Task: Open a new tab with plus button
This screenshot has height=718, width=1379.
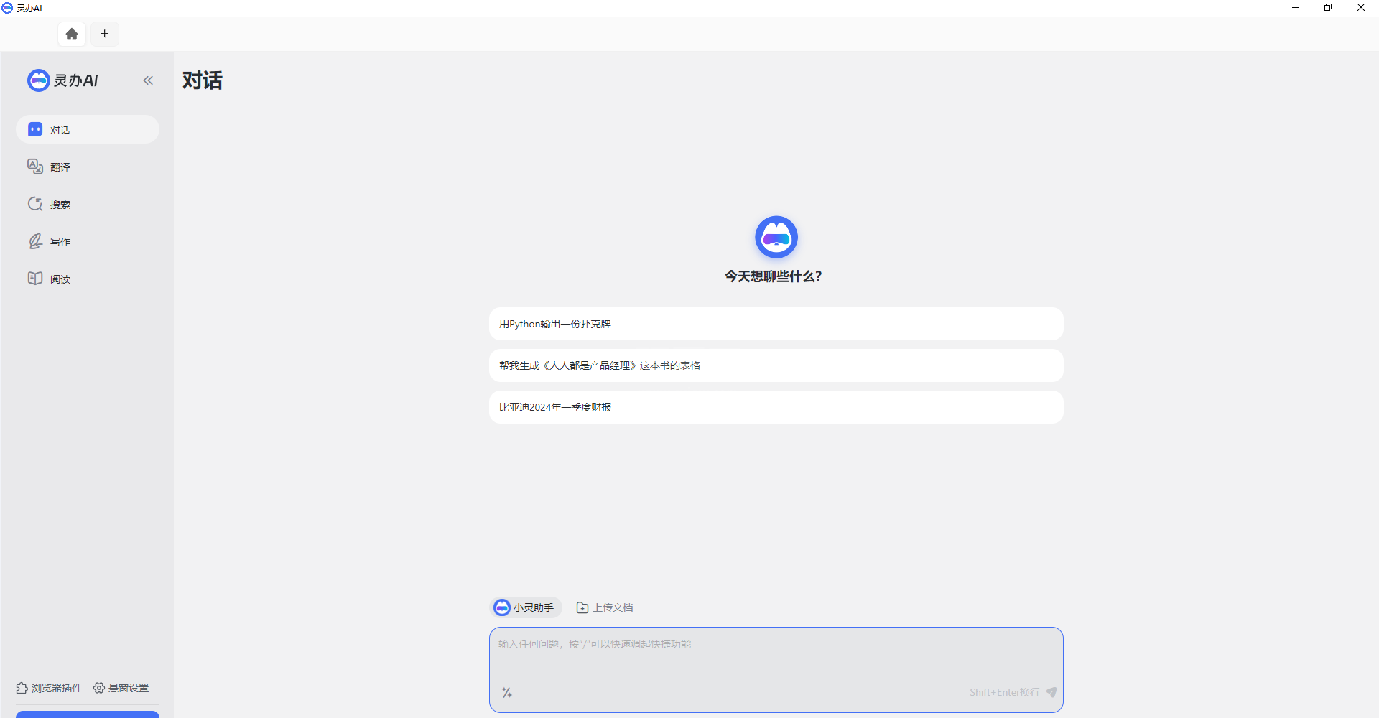Action: coord(105,34)
